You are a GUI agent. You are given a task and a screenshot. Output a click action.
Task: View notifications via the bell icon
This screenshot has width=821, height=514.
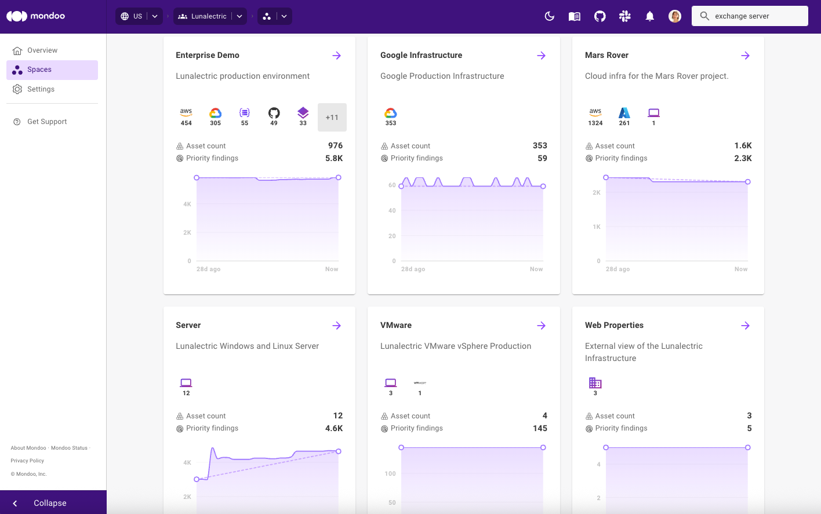click(649, 16)
